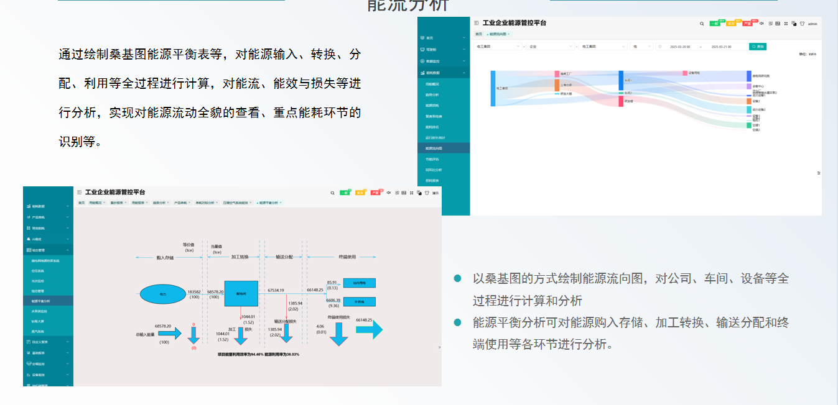
Task: Click the end date 2025-03-21 field
Action: coord(722,47)
